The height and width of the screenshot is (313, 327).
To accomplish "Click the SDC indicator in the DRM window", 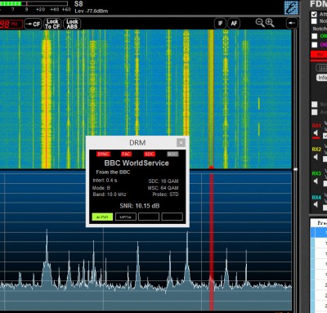I will (x=150, y=154).
